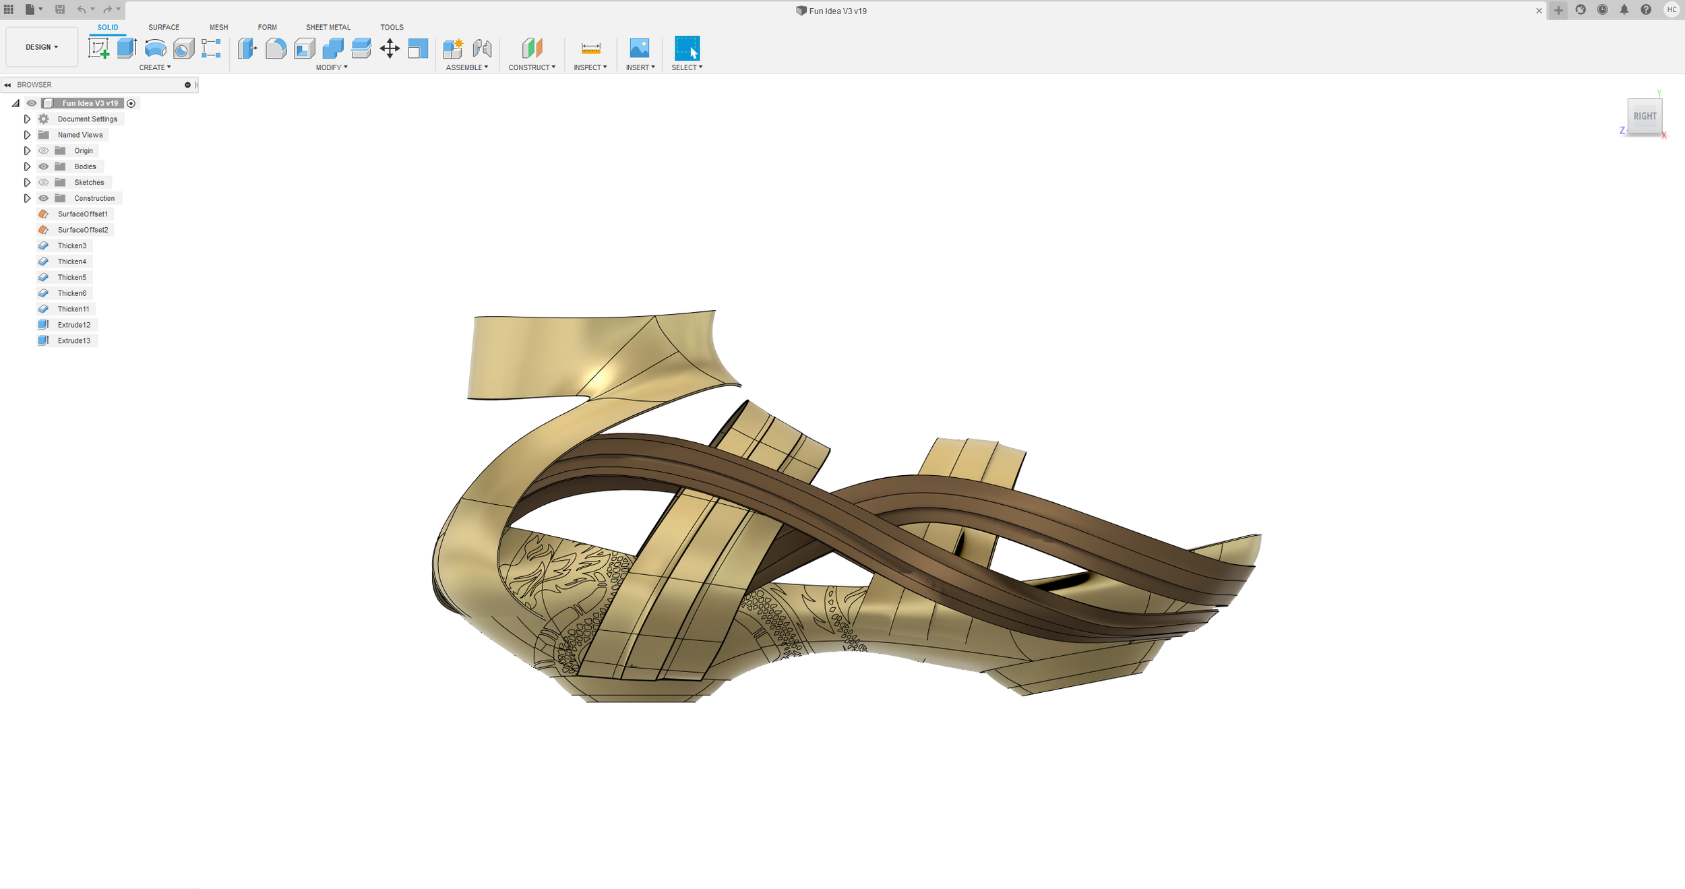This screenshot has width=1685, height=889.
Task: Select the Thicken11 timeline feature
Action: [73, 309]
